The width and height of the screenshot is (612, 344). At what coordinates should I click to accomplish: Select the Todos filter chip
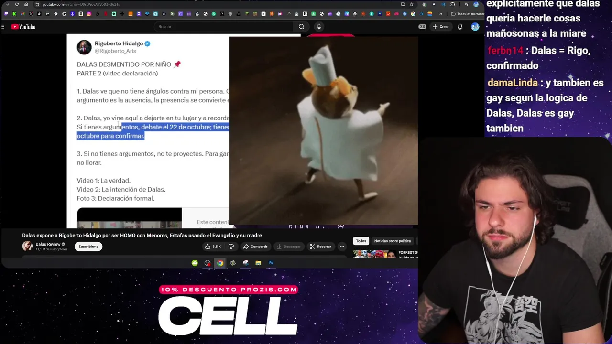(361, 241)
